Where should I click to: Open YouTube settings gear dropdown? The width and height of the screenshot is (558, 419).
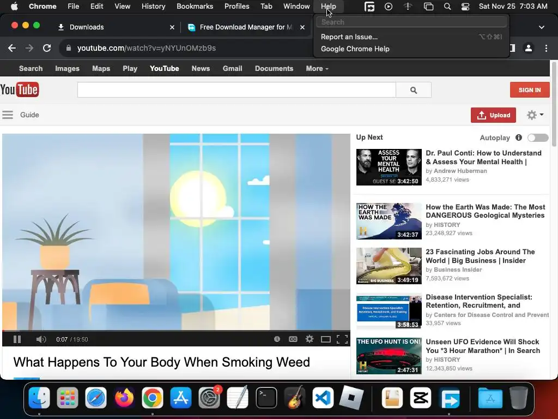pos(535,115)
